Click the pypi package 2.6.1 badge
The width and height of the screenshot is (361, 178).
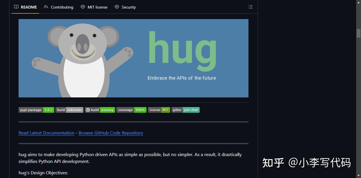37,110
